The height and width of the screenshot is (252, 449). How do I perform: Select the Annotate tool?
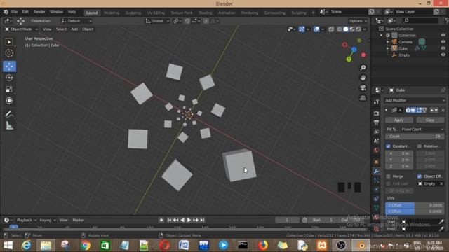pyautogui.click(x=9, y=114)
